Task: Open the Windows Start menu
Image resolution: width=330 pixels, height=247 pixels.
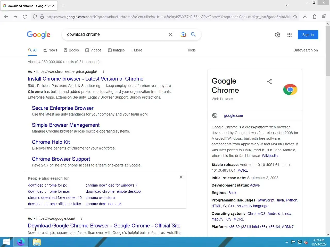Action: [x=6, y=242]
